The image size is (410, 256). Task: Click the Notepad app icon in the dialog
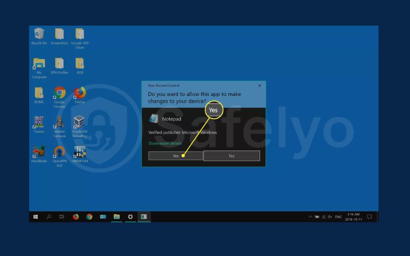pos(153,119)
